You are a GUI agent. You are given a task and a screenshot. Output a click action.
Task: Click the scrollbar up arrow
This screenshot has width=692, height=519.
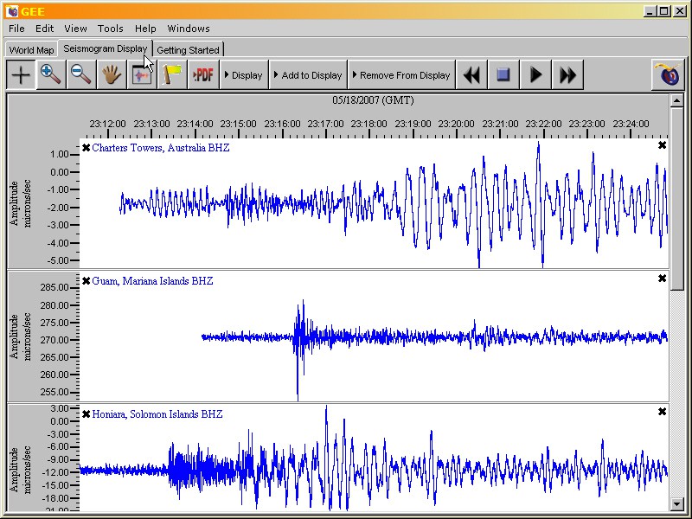[x=676, y=101]
